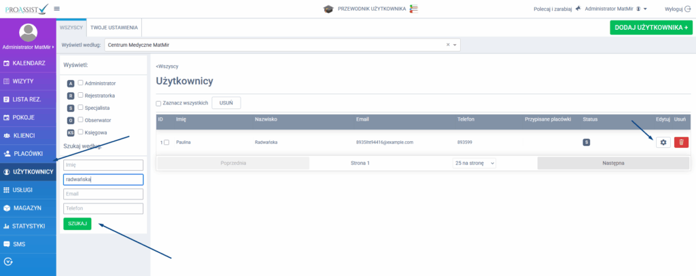696x276 pixels.
Task: Tick the Administrator filter checkbox
Action: (x=81, y=83)
